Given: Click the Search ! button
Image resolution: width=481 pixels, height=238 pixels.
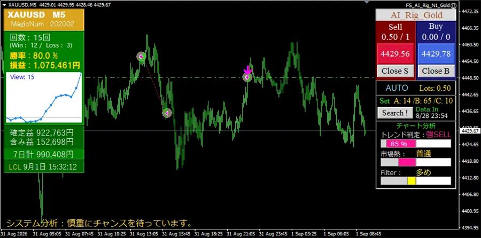Looking at the screenshot, I should (395, 113).
